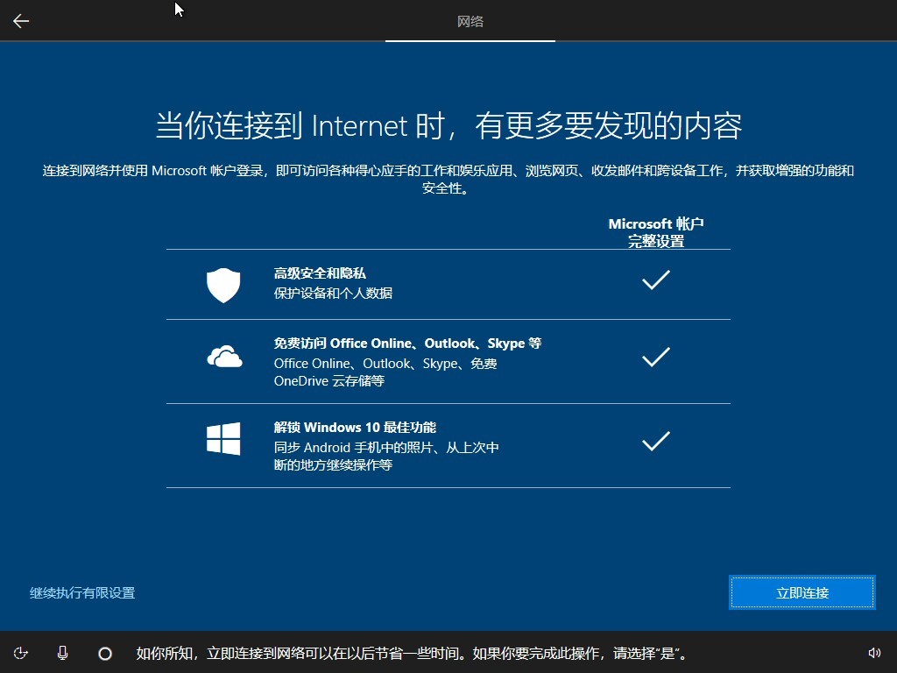The width and height of the screenshot is (897, 673).
Task: Go back using the left arrow icon
Action: click(x=21, y=21)
